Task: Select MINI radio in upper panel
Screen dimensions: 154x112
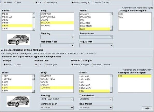Action: pyautogui.click(x=15, y=3)
